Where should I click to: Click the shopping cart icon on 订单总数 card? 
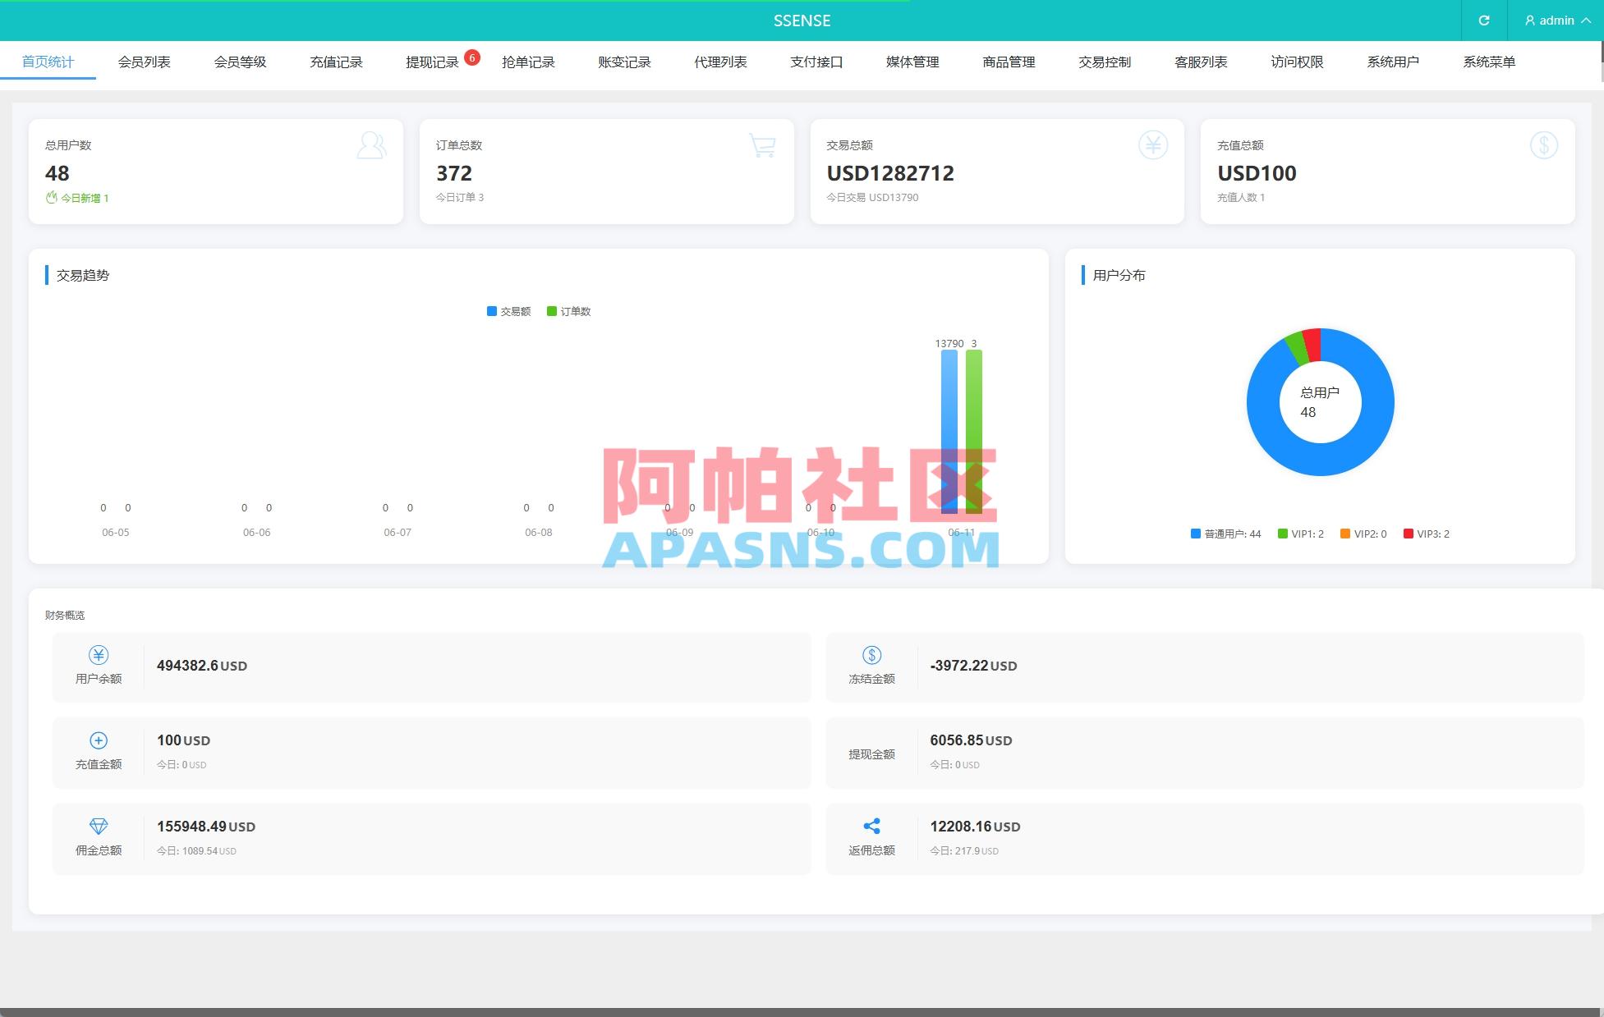761,145
